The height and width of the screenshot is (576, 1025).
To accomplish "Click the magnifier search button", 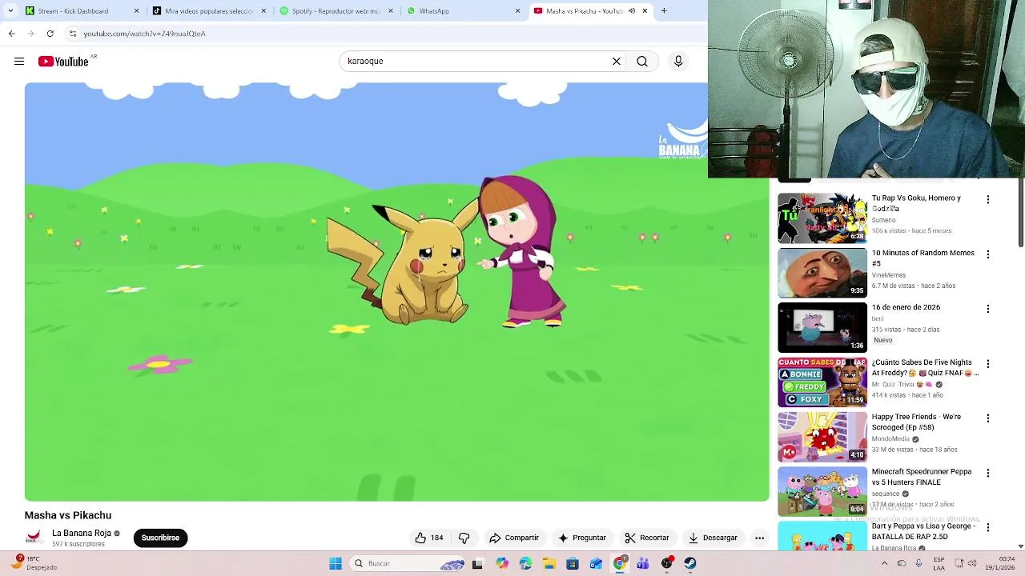I will tap(642, 62).
